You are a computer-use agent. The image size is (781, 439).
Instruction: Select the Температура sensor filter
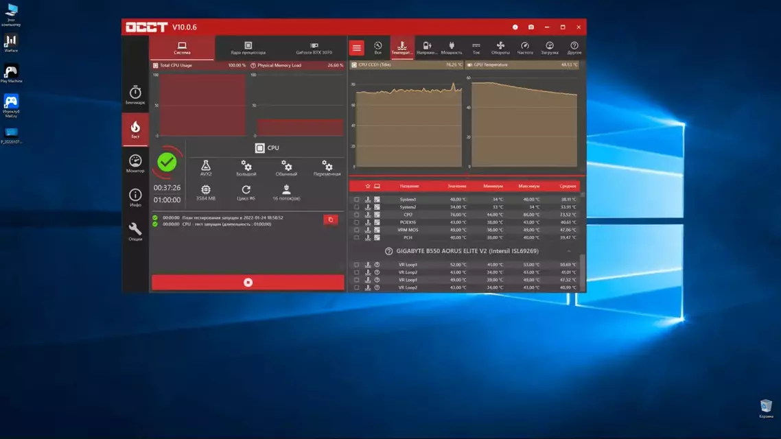tap(402, 48)
